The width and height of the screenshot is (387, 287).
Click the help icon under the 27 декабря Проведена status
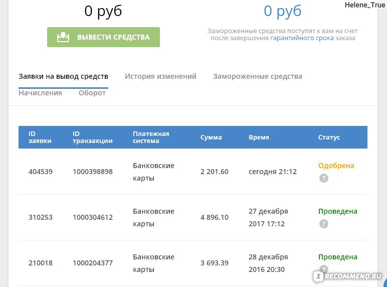(324, 224)
